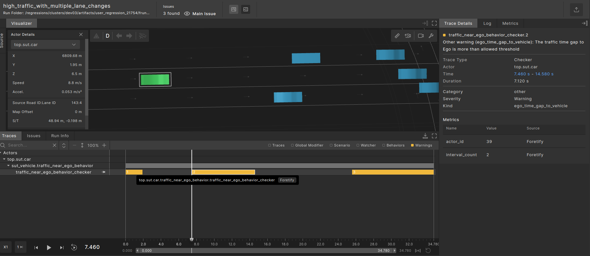Image resolution: width=590 pixels, height=256 pixels.
Task: Select the ruler measurement tool
Action: tap(397, 36)
